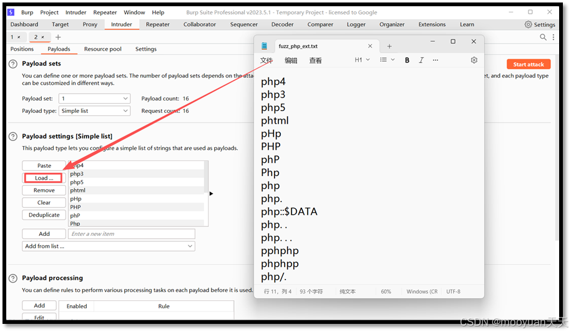Switch to the Proxy tab
The image size is (571, 332).
[x=90, y=24]
